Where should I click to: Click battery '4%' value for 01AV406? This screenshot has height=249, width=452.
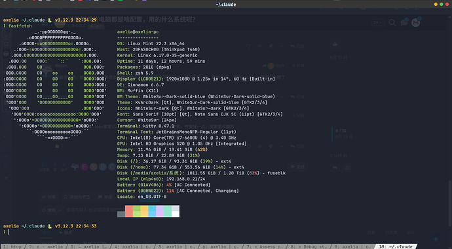point(169,185)
